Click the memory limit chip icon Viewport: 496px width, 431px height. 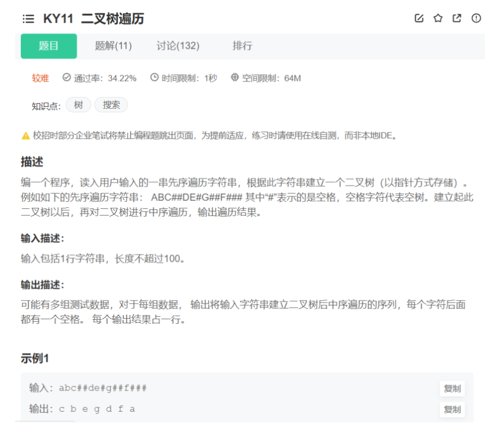[x=235, y=77]
